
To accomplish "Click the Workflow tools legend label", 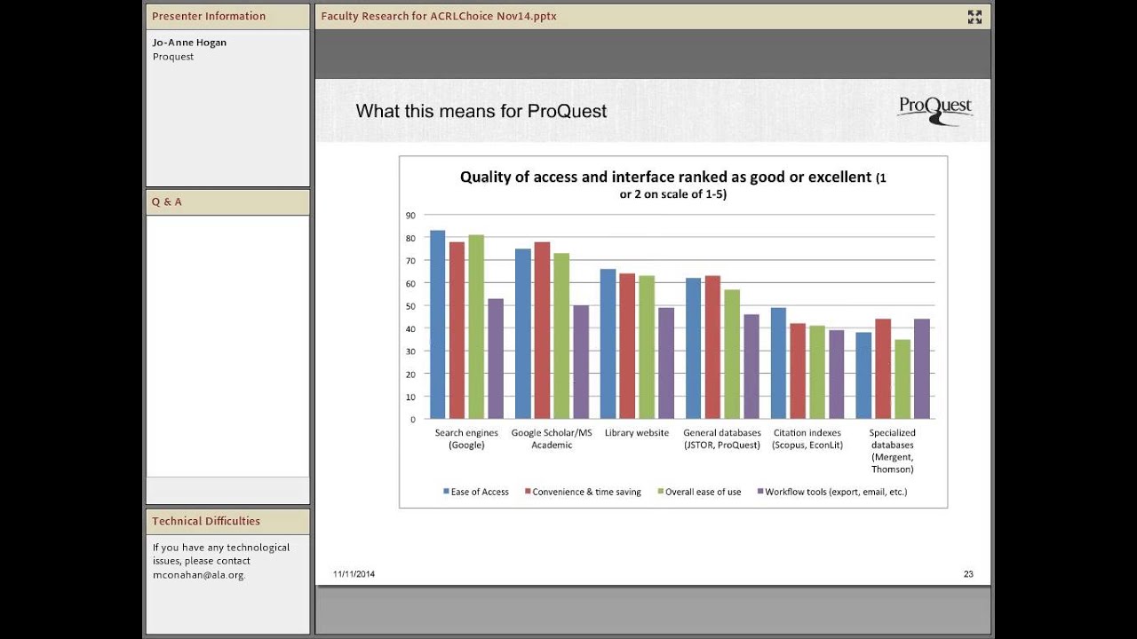I will [x=836, y=492].
